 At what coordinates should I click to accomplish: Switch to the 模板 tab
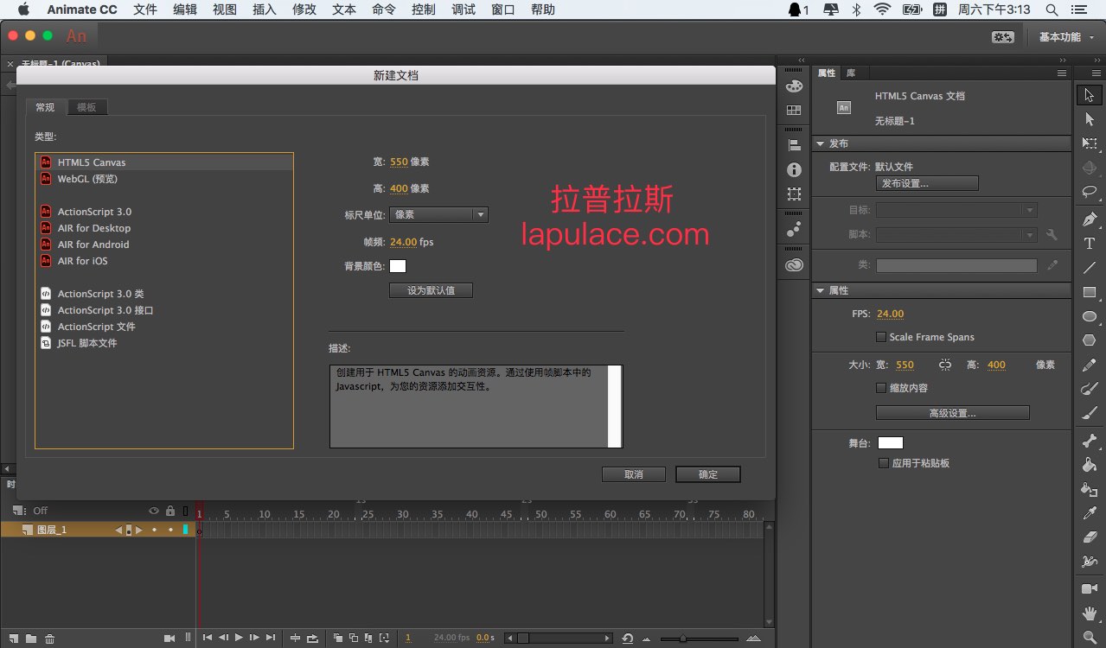(86, 107)
